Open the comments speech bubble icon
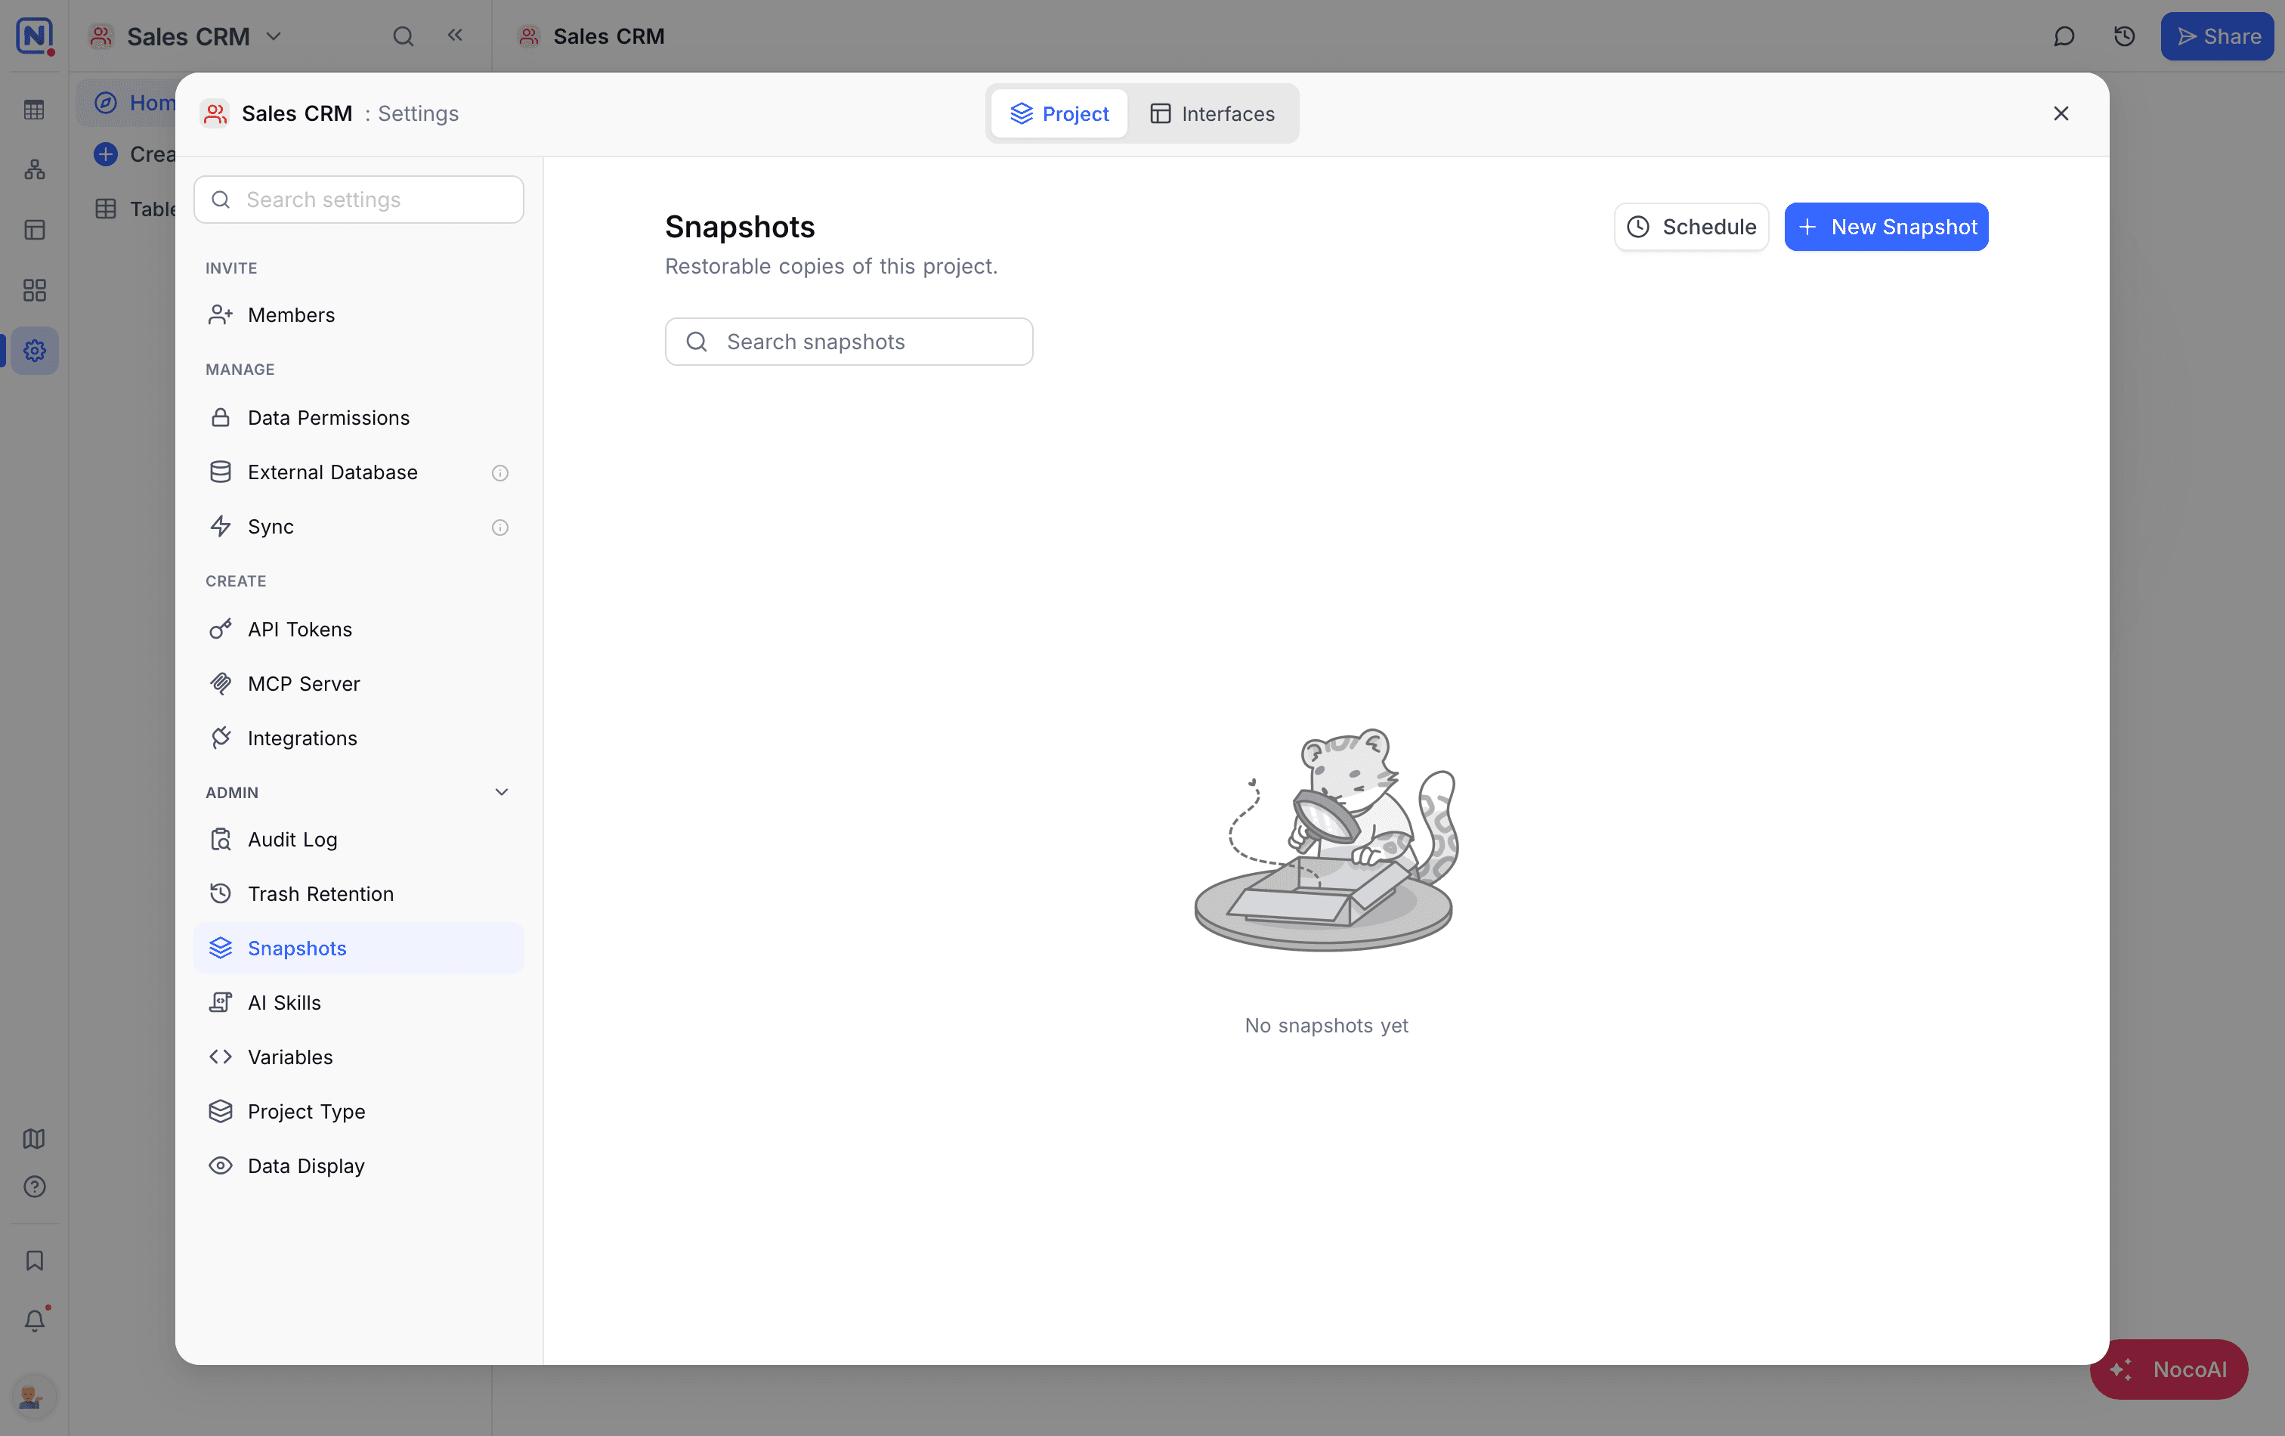 [2063, 36]
